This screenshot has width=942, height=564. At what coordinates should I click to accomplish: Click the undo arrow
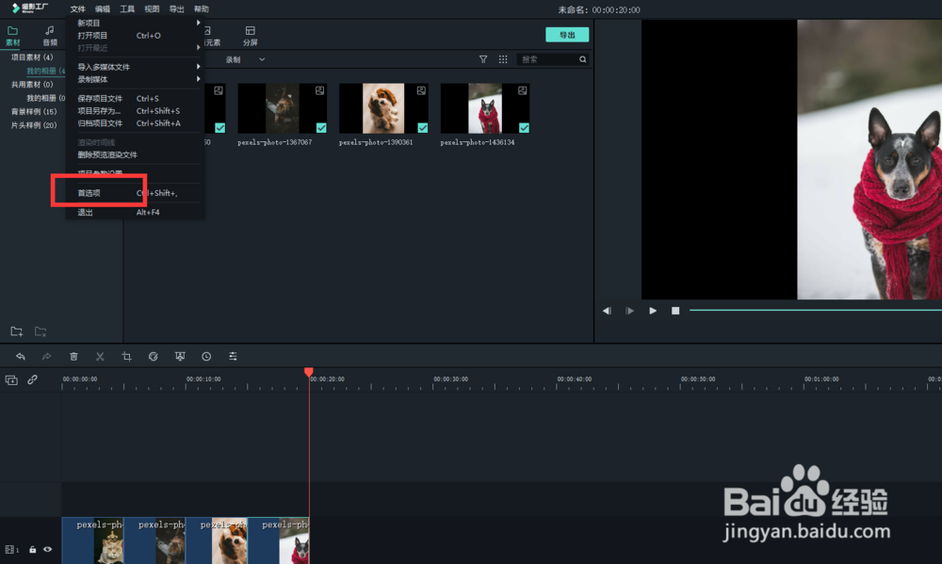(x=21, y=356)
